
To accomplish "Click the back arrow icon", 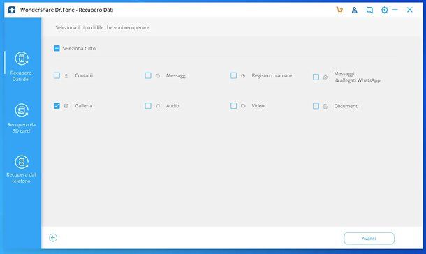I will pyautogui.click(x=53, y=238).
